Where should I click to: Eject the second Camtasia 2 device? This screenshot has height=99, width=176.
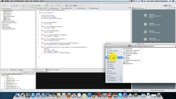coord(121,80)
